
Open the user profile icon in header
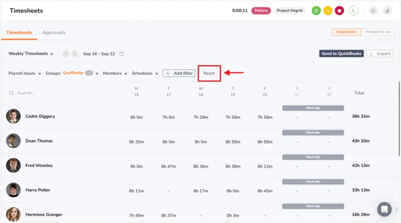(x=353, y=11)
